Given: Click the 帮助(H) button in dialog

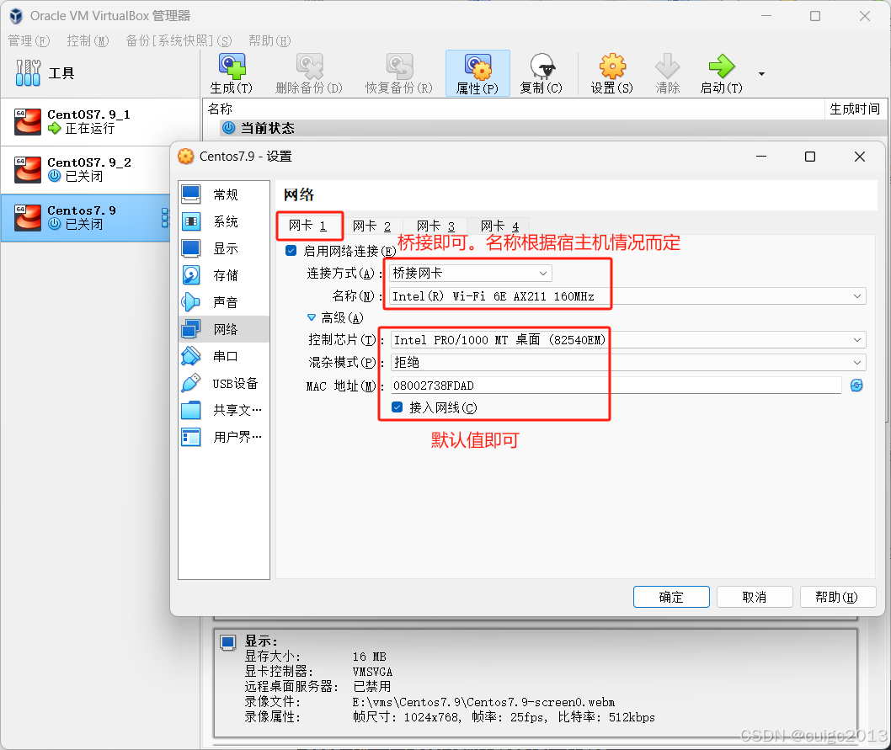Looking at the screenshot, I should click(x=838, y=597).
